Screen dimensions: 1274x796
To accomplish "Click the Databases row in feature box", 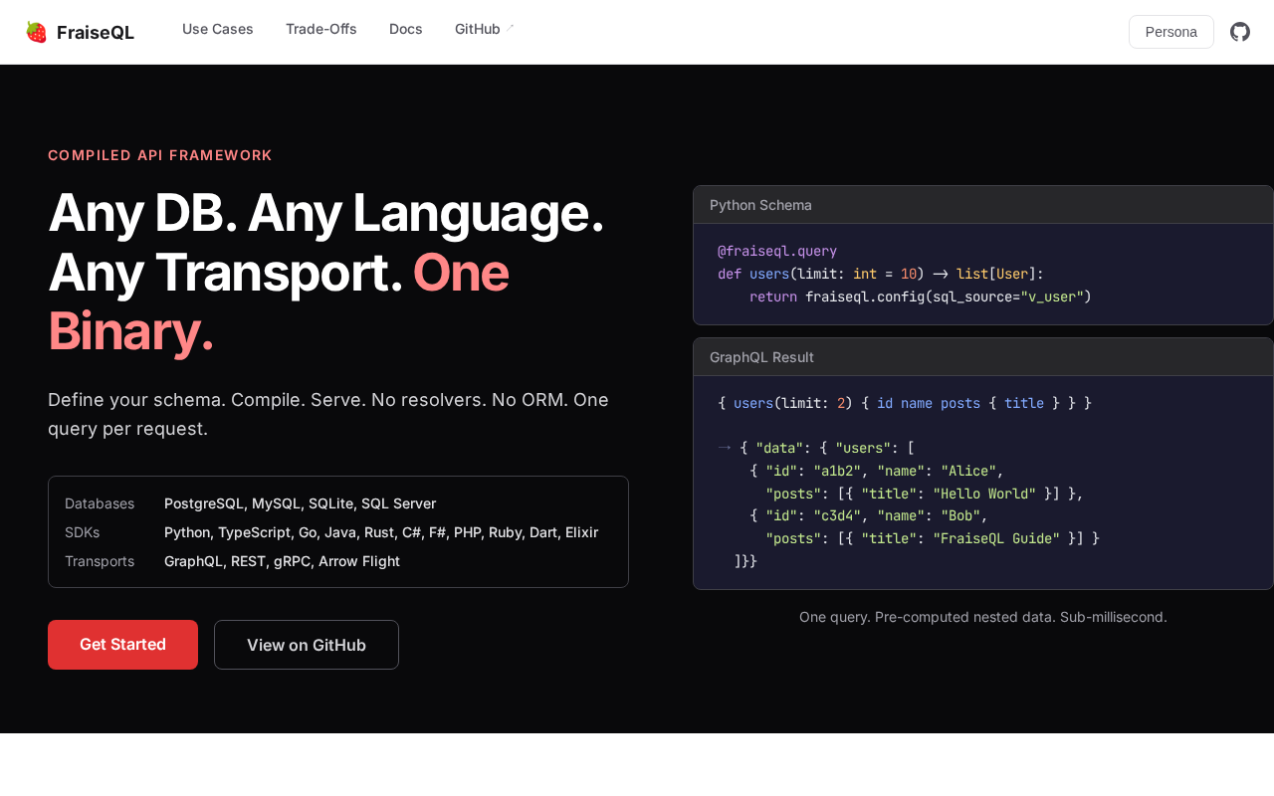I will click(x=338, y=503).
